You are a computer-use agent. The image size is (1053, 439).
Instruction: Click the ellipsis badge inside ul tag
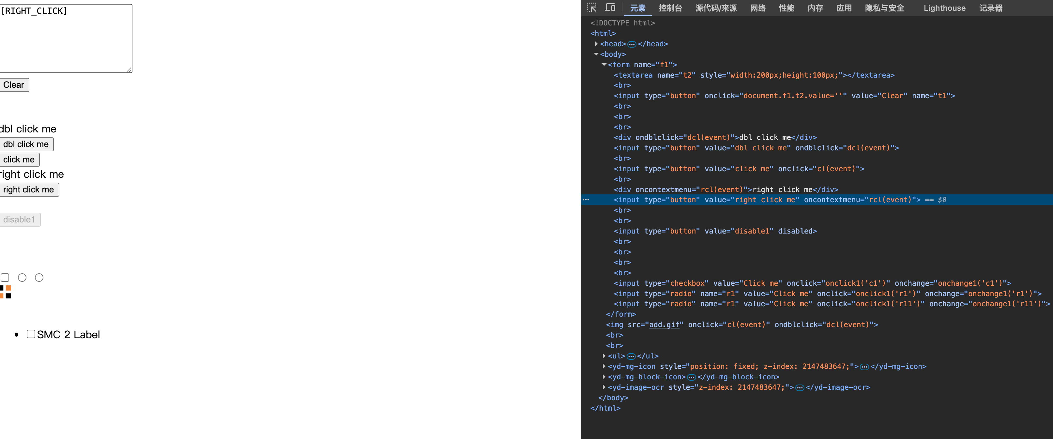pyautogui.click(x=631, y=356)
